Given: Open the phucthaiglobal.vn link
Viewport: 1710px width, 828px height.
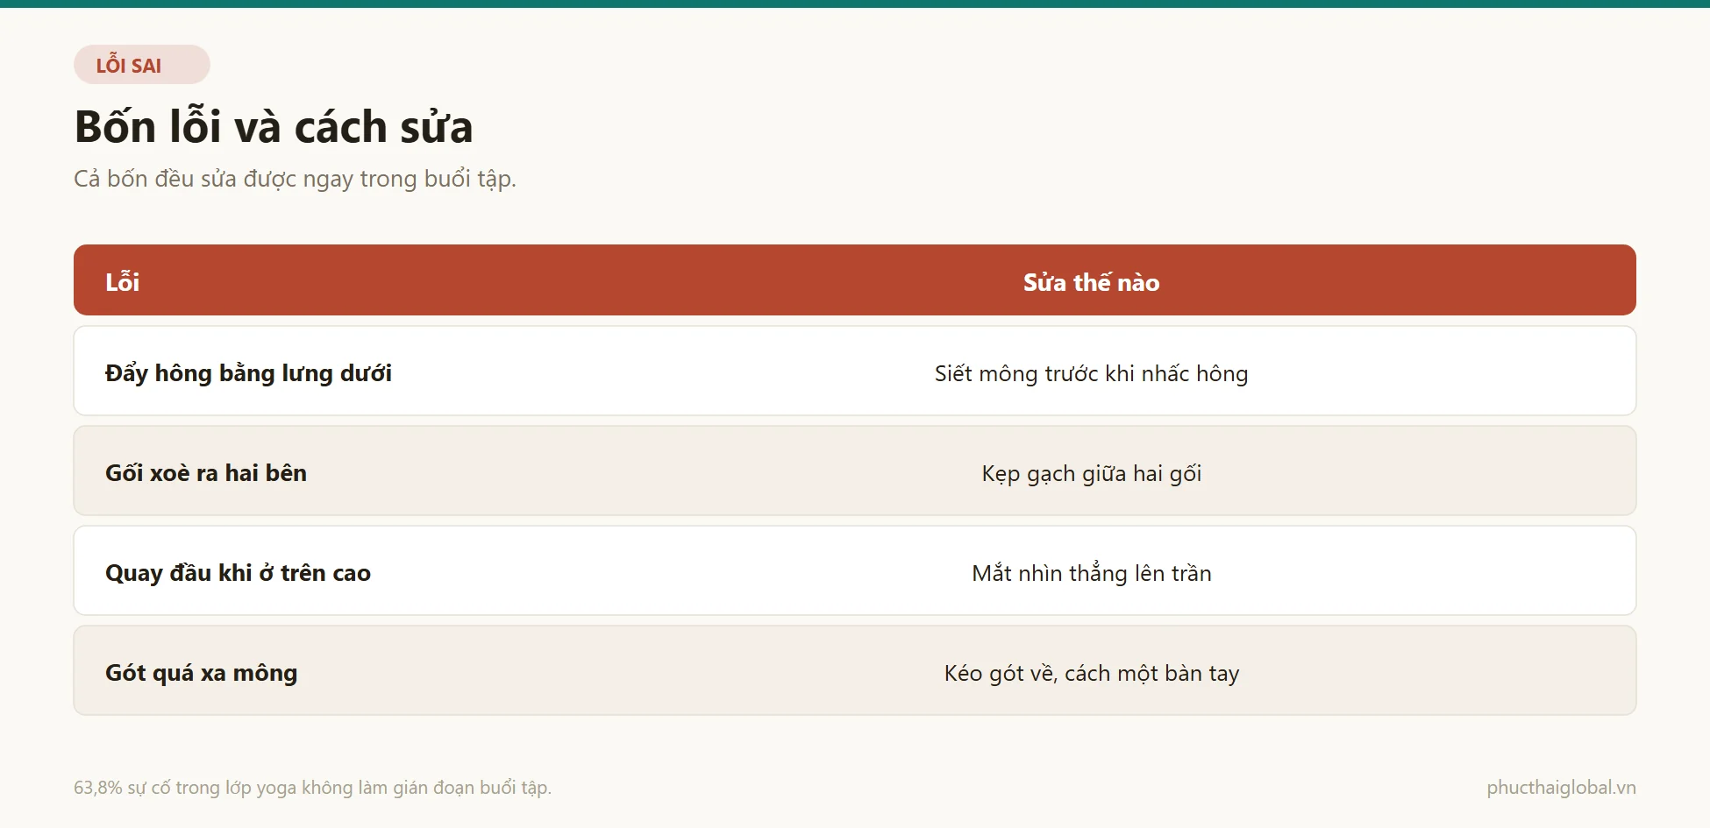Looking at the screenshot, I should click(x=1561, y=787).
